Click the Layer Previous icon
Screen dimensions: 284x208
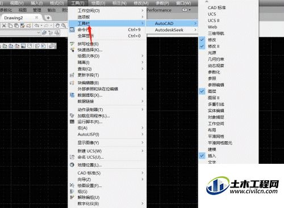click(x=51, y=33)
